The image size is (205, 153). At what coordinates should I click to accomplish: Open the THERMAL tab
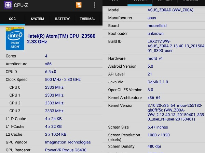[87, 19]
